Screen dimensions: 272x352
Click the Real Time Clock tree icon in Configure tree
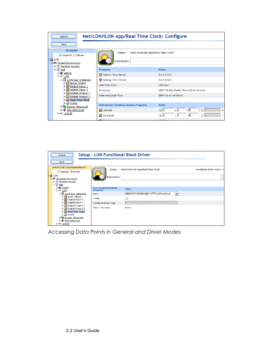(x=68, y=100)
